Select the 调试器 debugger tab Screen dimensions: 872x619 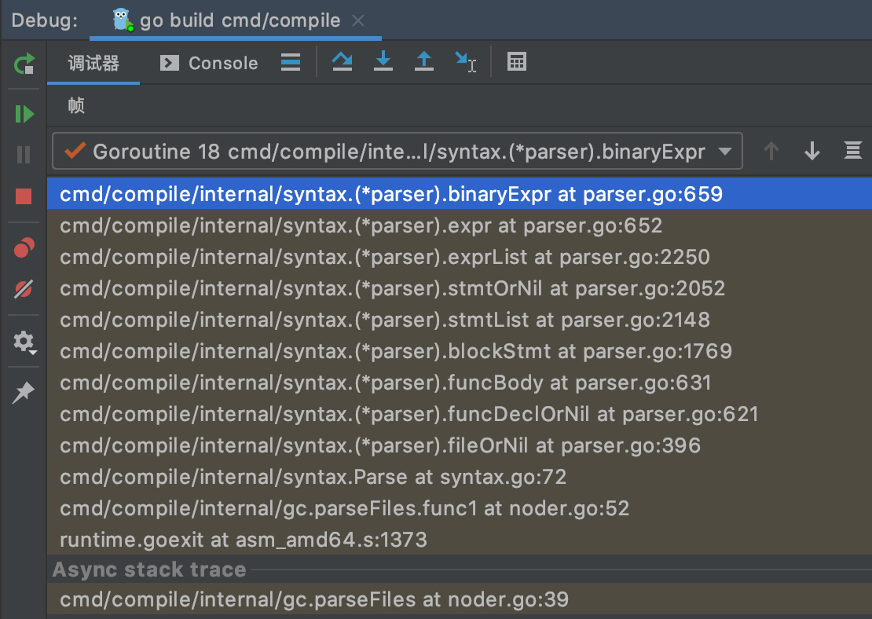(93, 63)
